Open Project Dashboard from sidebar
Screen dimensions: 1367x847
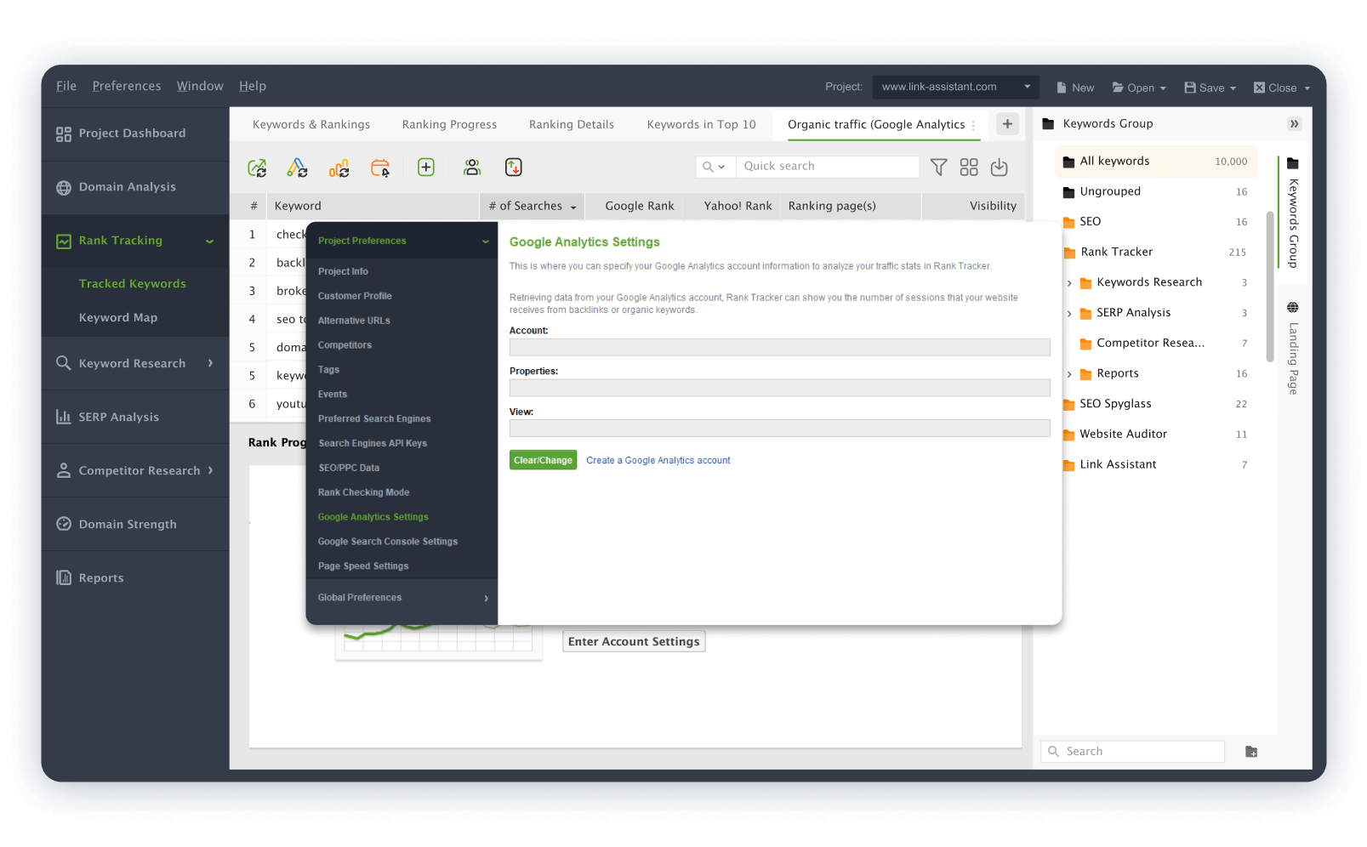135,134
